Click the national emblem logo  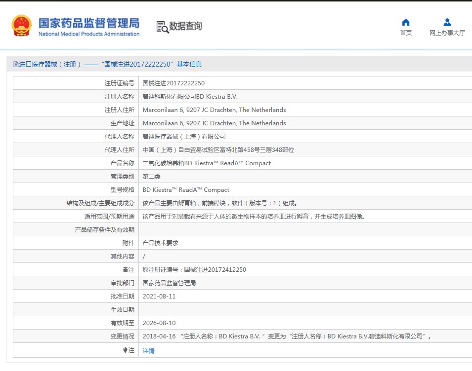21,26
